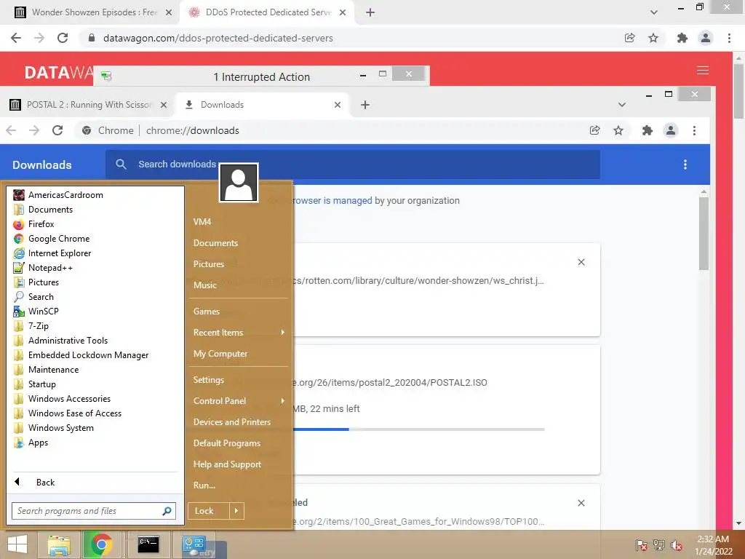Open Music from the start menu right pane
745x559 pixels.
(204, 285)
